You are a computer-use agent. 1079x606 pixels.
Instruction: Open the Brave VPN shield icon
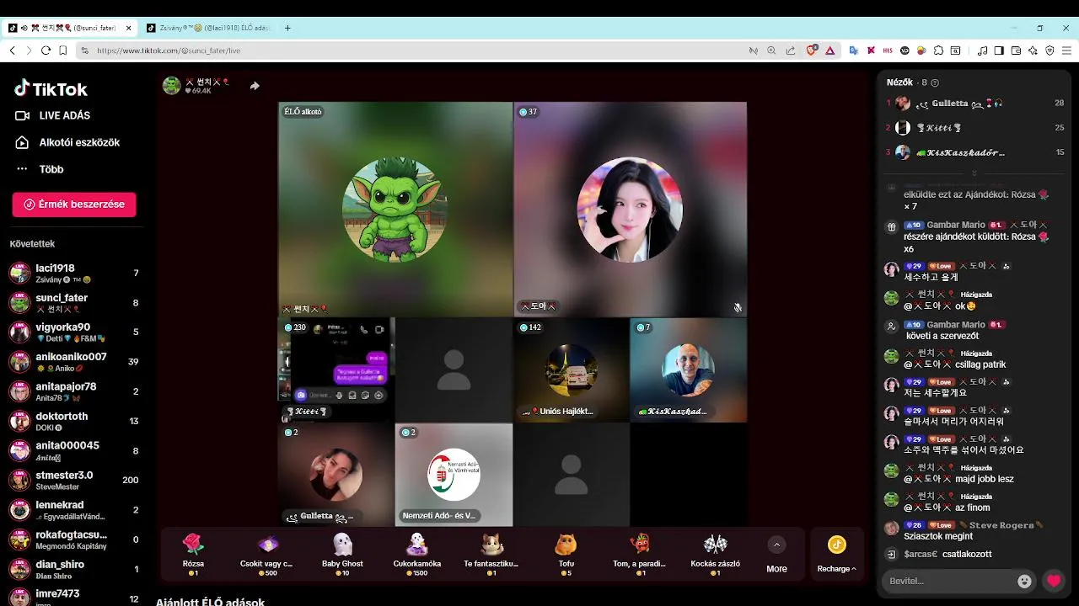click(x=1049, y=50)
